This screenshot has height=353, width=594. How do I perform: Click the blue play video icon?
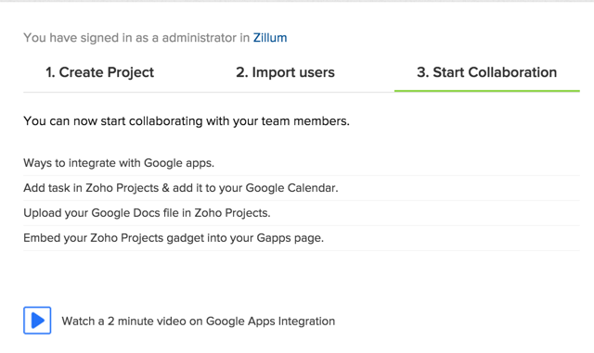37,321
